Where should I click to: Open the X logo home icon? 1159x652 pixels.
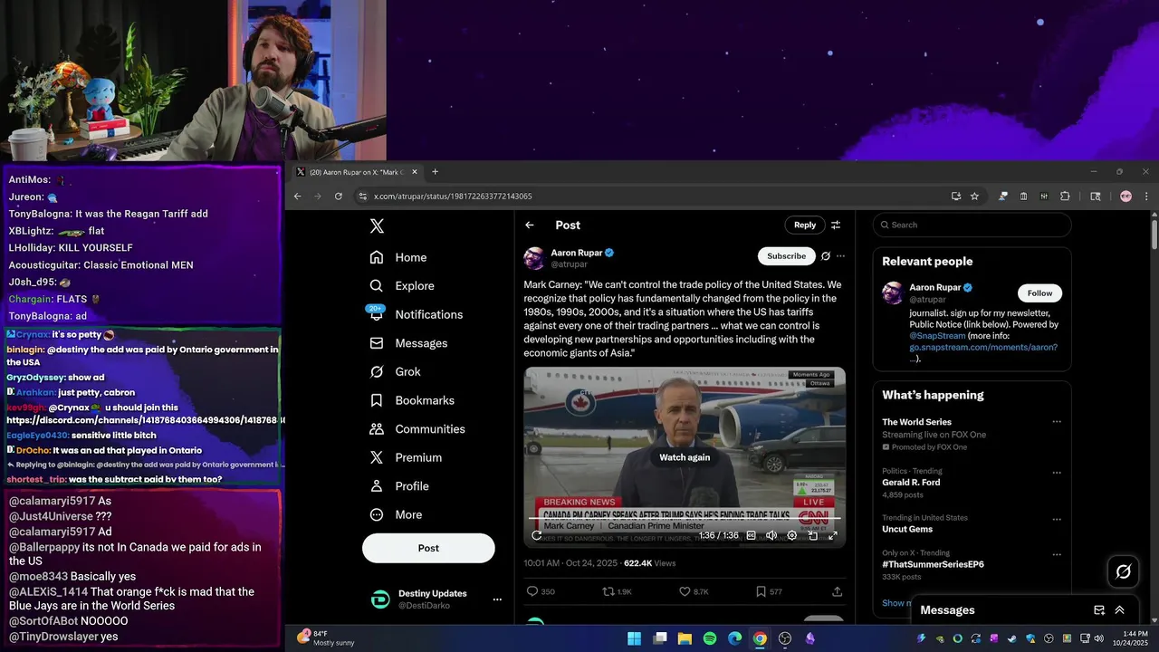tap(377, 226)
